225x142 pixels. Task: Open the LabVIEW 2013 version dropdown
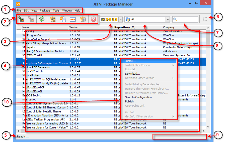(121, 20)
